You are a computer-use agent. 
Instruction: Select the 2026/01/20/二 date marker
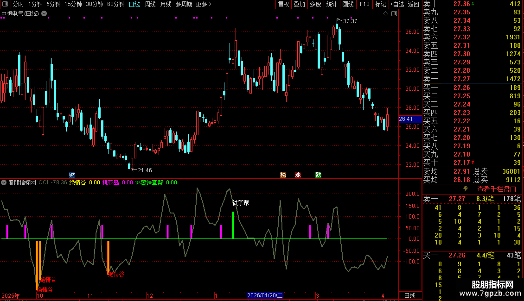pyautogui.click(x=265, y=295)
